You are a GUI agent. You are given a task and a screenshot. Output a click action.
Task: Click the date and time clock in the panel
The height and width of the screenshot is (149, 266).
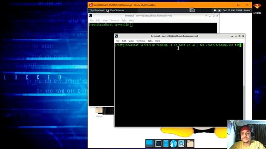click(232, 10)
